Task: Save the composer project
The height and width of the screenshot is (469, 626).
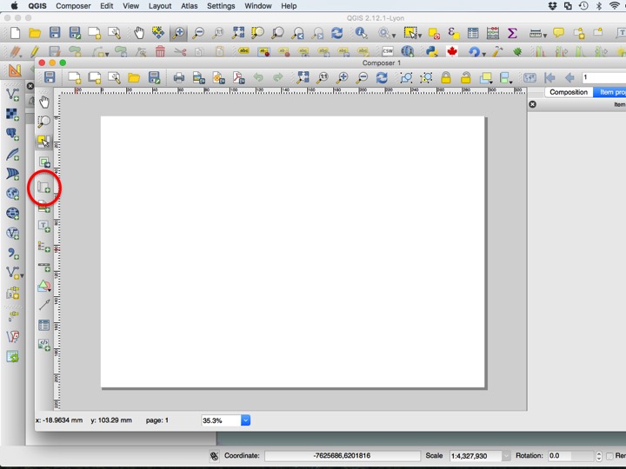Action: pos(50,77)
